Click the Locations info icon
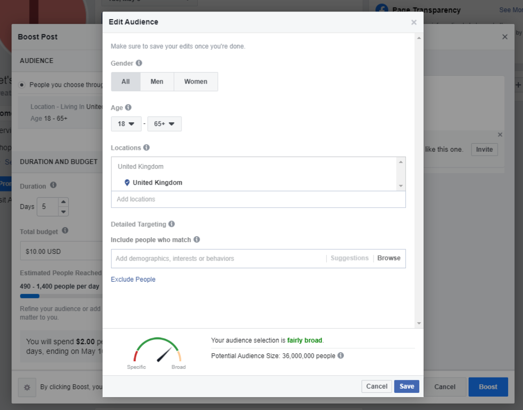The height and width of the screenshot is (410, 523). click(147, 147)
